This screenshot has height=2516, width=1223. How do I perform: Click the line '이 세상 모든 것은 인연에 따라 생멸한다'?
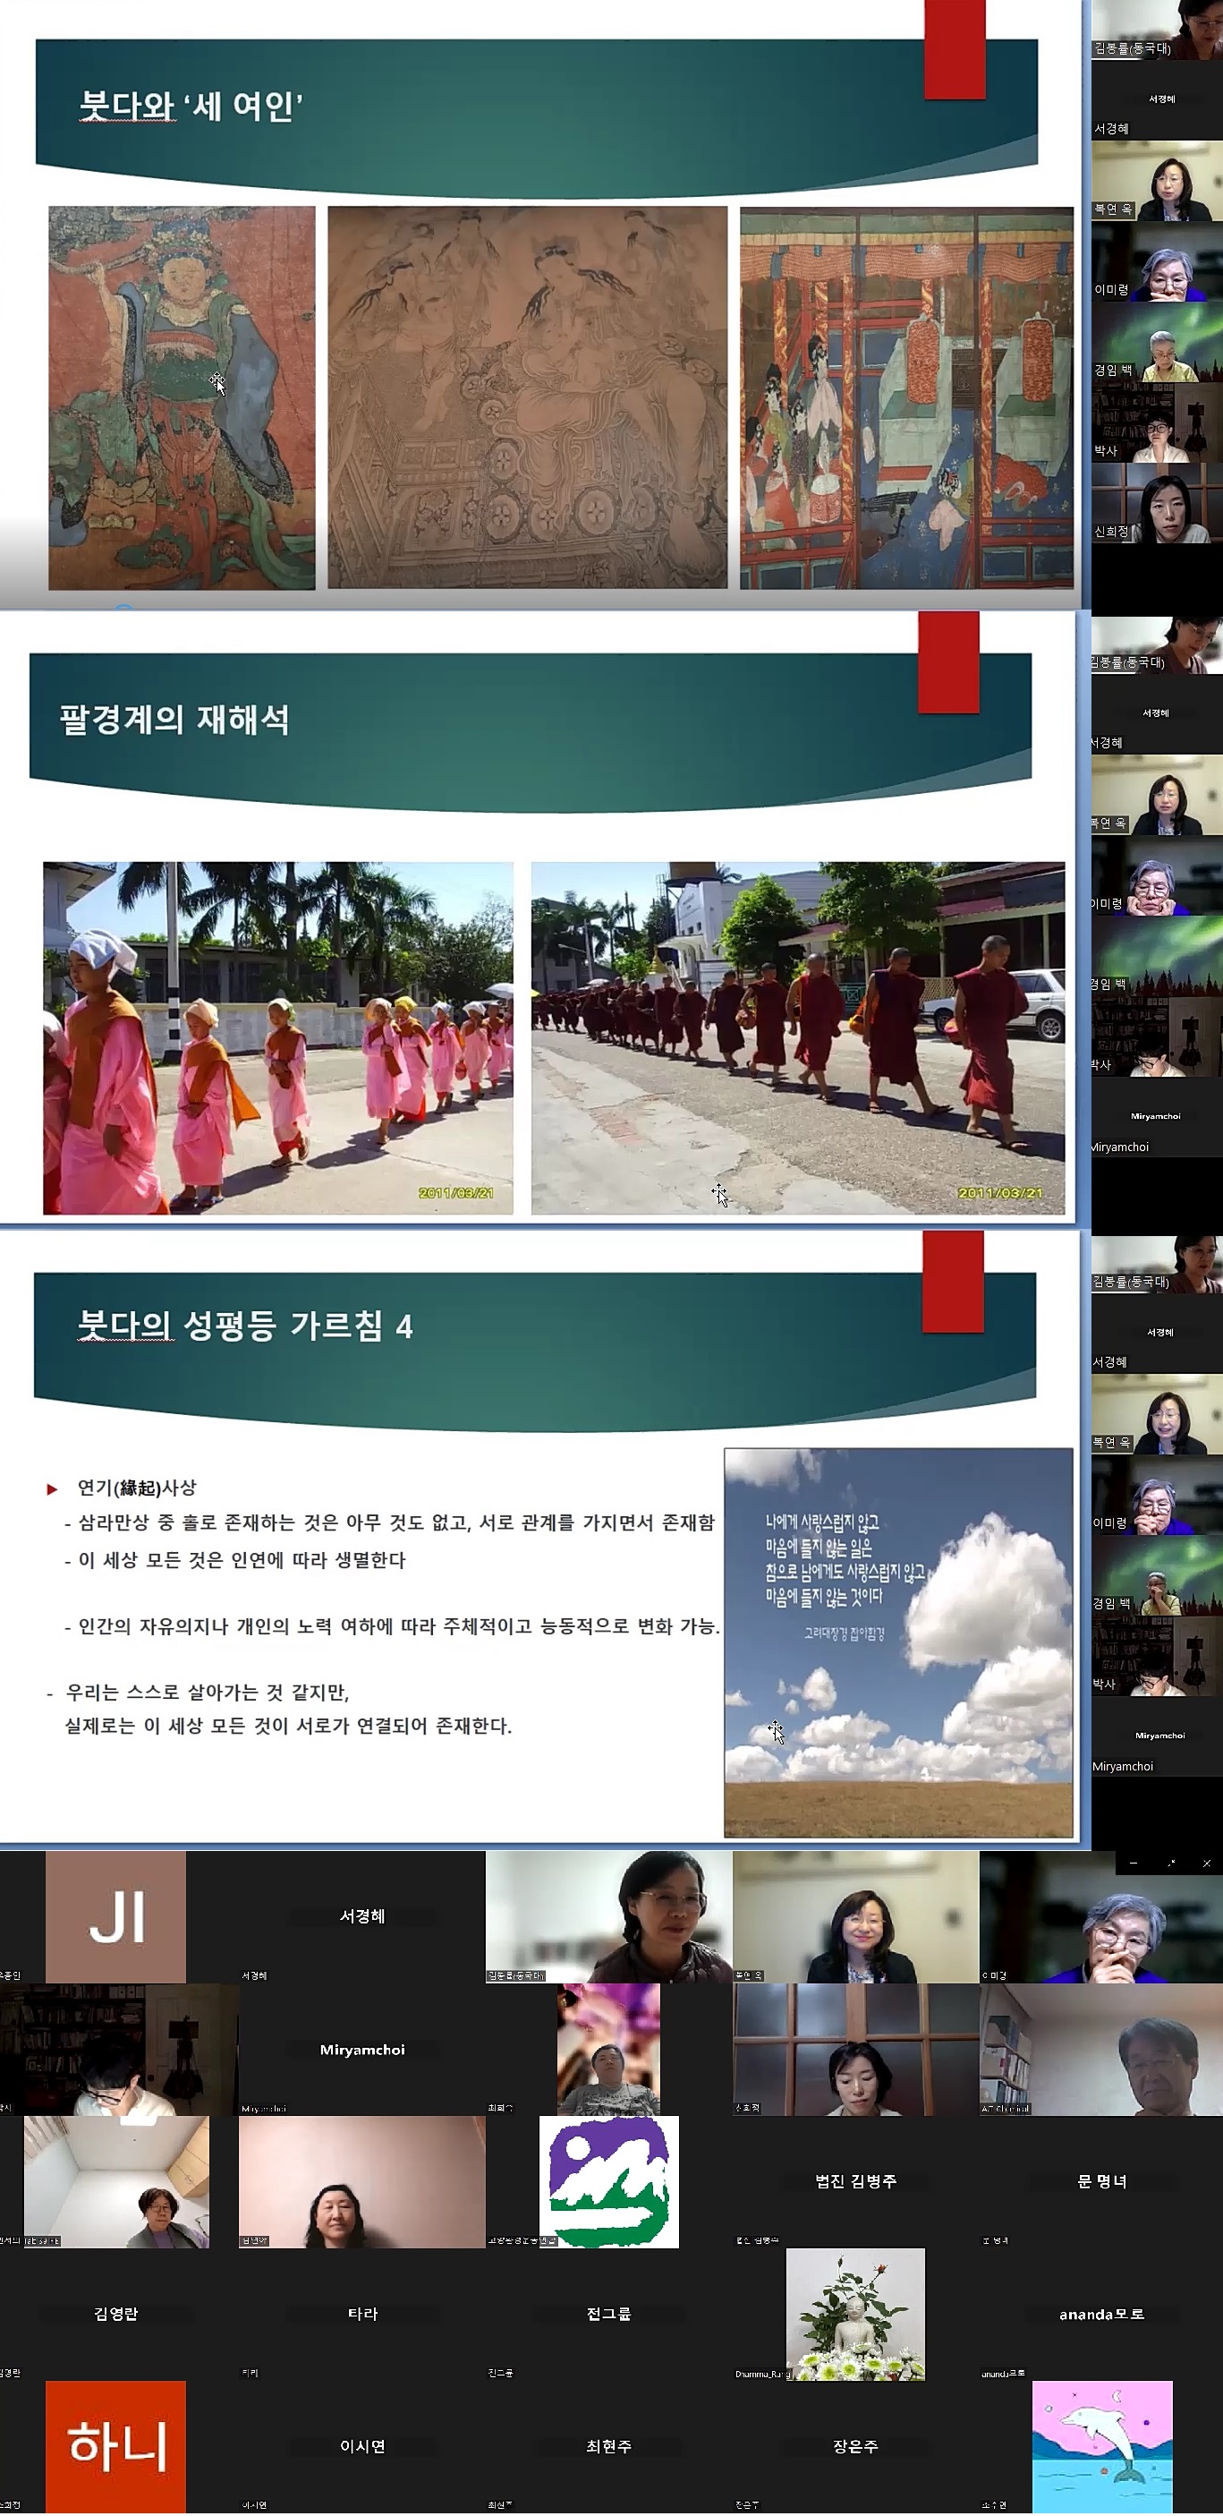coord(241,1560)
